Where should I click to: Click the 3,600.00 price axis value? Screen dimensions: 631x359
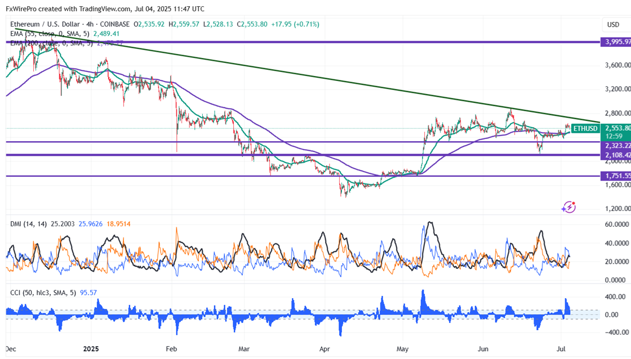[x=617, y=65]
